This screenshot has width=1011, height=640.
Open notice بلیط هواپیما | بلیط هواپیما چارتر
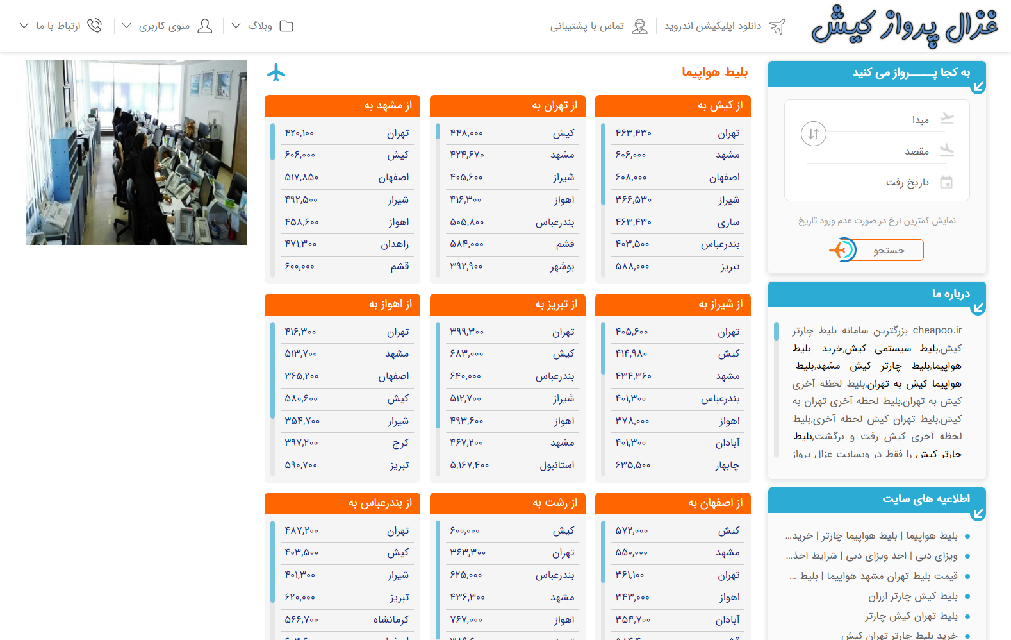(872, 536)
